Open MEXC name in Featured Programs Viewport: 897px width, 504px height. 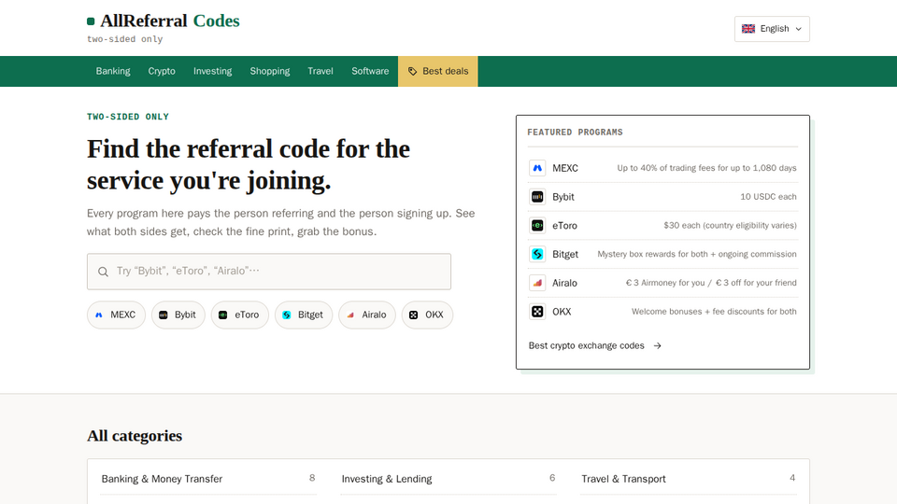(565, 168)
